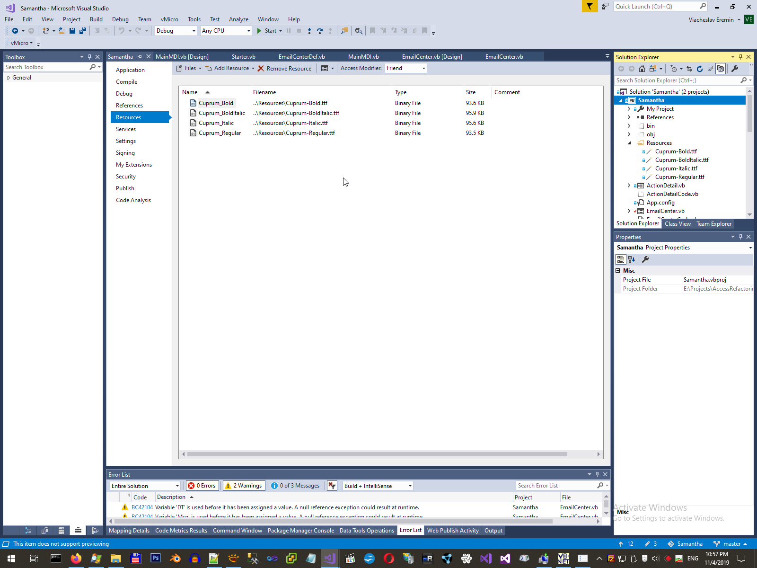Expand the General group in Toolbox
The width and height of the screenshot is (757, 568).
[x=9, y=78]
